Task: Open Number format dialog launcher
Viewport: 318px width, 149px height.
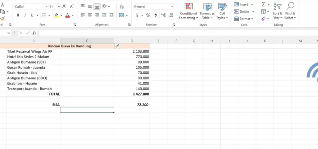Action: (174, 25)
